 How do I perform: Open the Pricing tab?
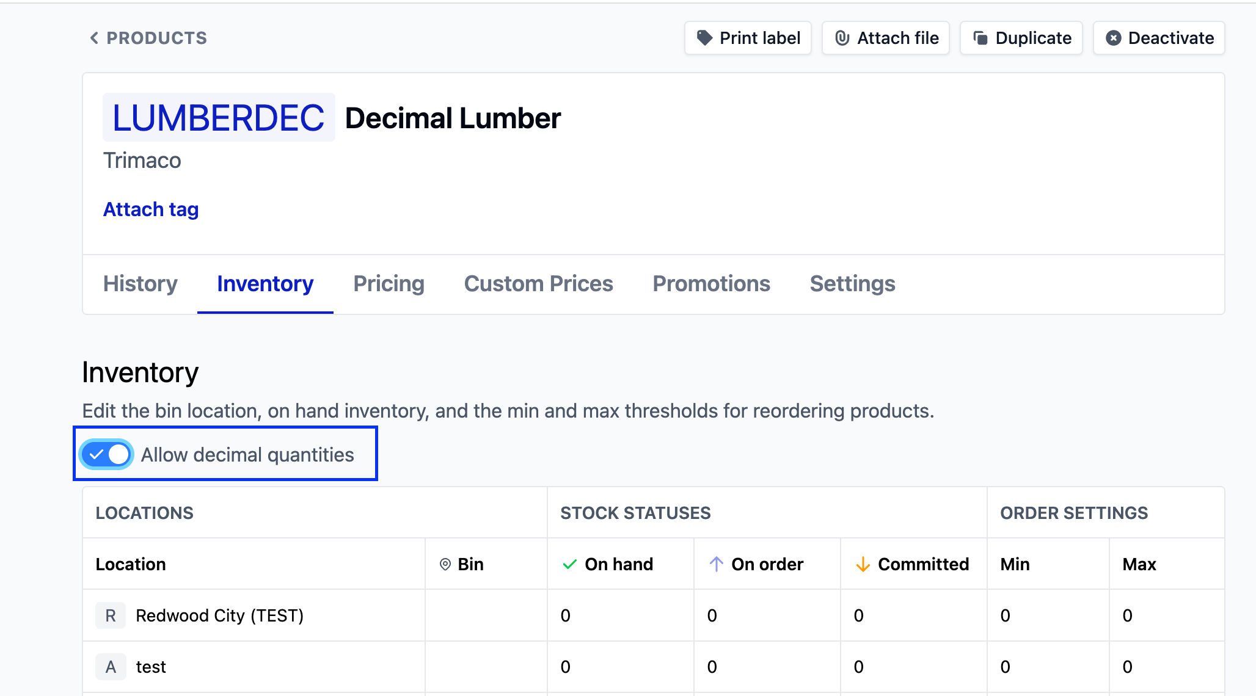click(x=389, y=284)
